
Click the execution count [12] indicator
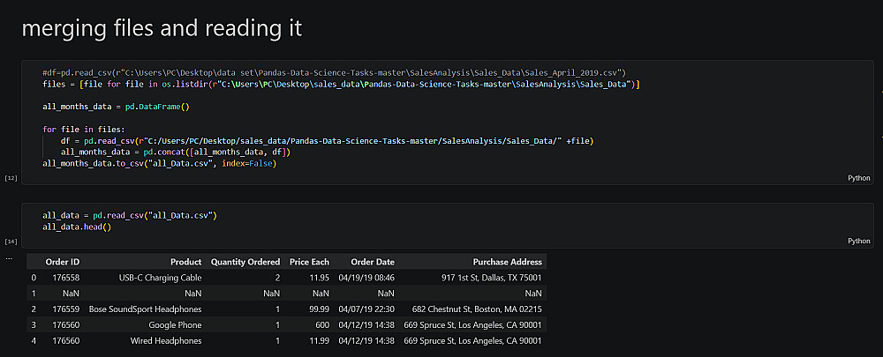[11, 178]
